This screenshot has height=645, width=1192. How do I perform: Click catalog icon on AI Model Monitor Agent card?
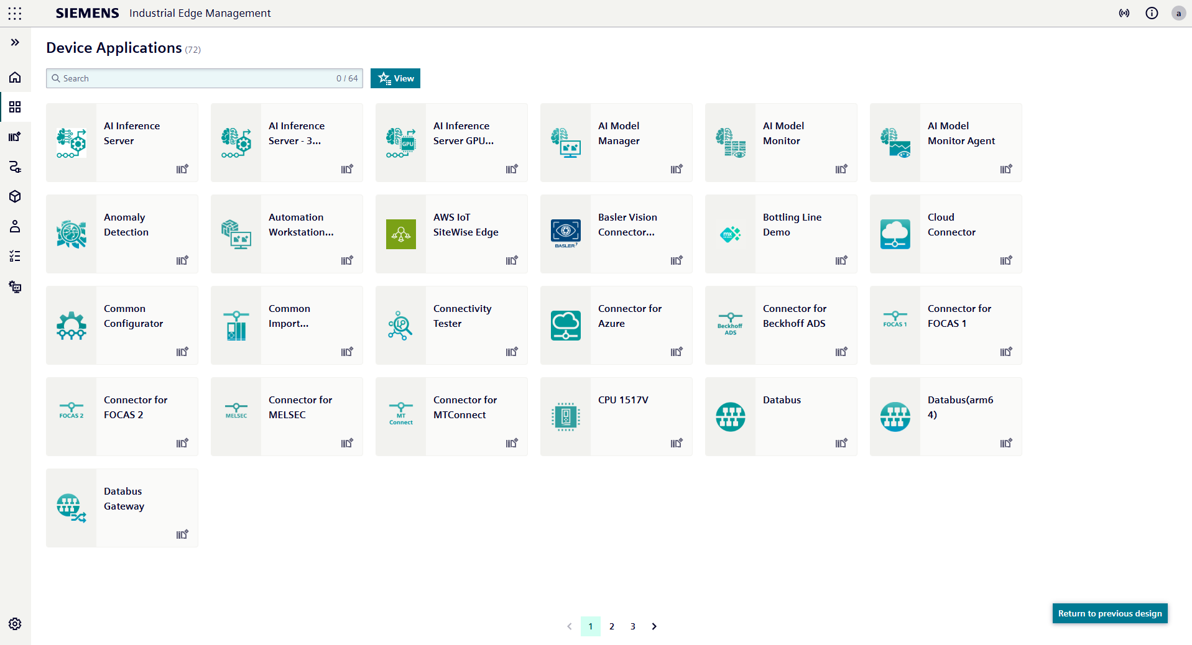click(x=1006, y=169)
